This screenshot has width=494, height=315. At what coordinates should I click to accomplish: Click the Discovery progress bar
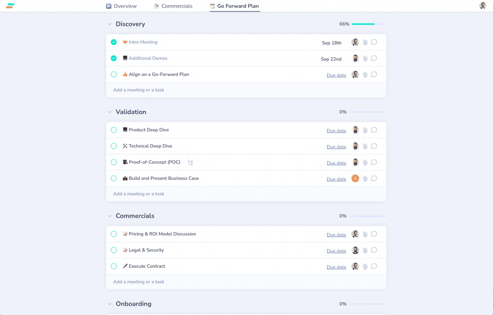(369, 24)
